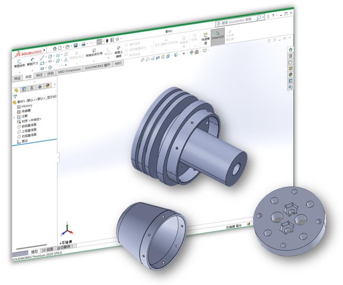Open File Explorer folder in task pane
Image resolution: width=343 pixels, height=285 pixels.
(x=291, y=62)
